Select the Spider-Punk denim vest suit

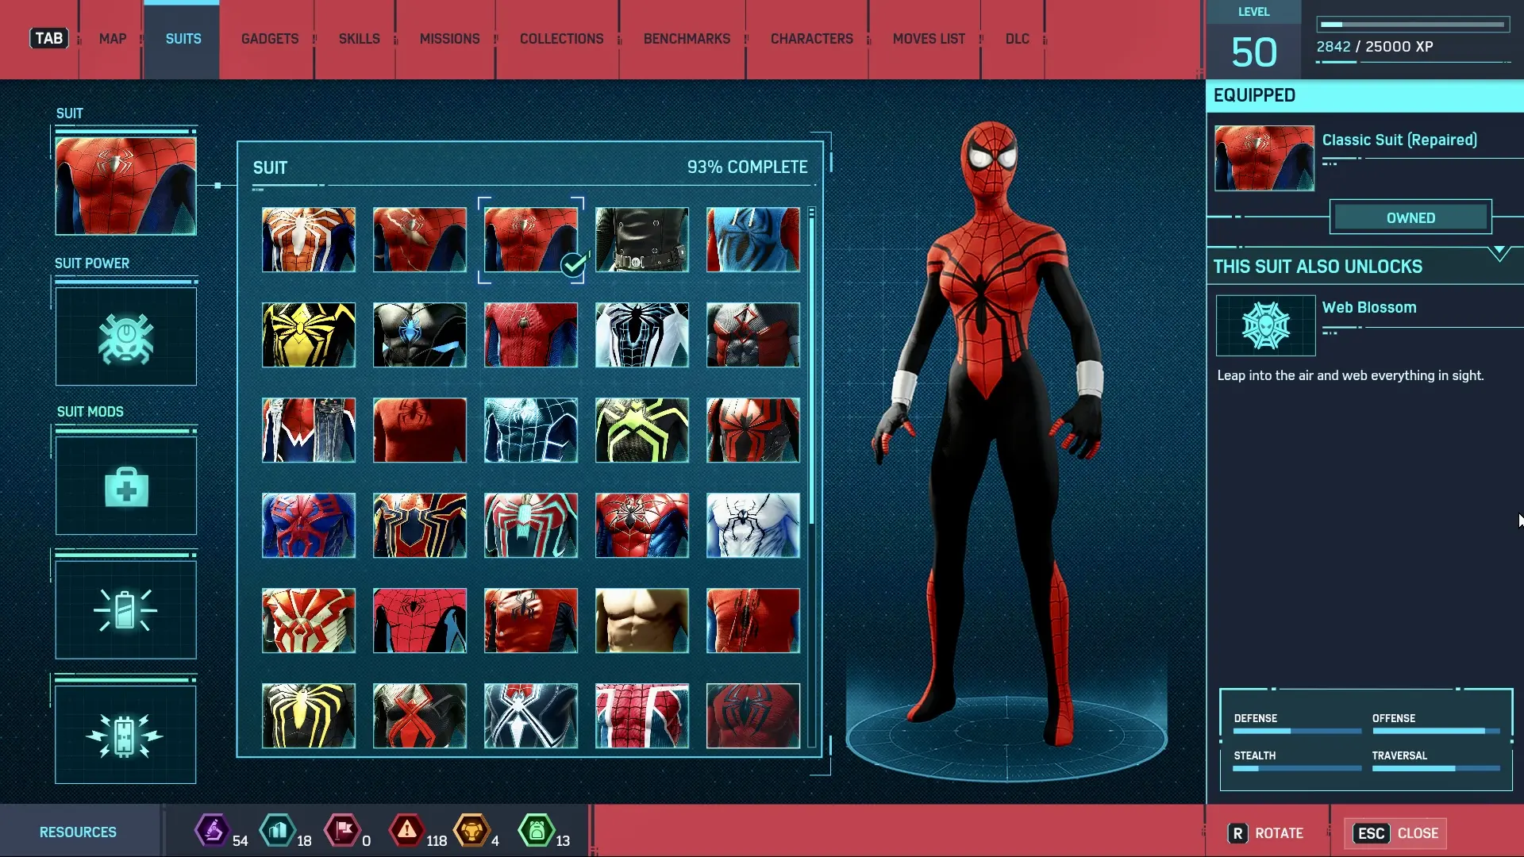pos(309,430)
